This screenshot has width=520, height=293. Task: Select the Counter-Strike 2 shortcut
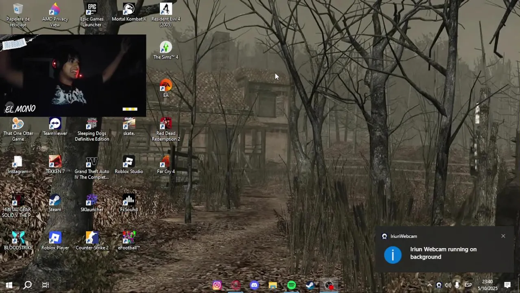click(x=92, y=241)
